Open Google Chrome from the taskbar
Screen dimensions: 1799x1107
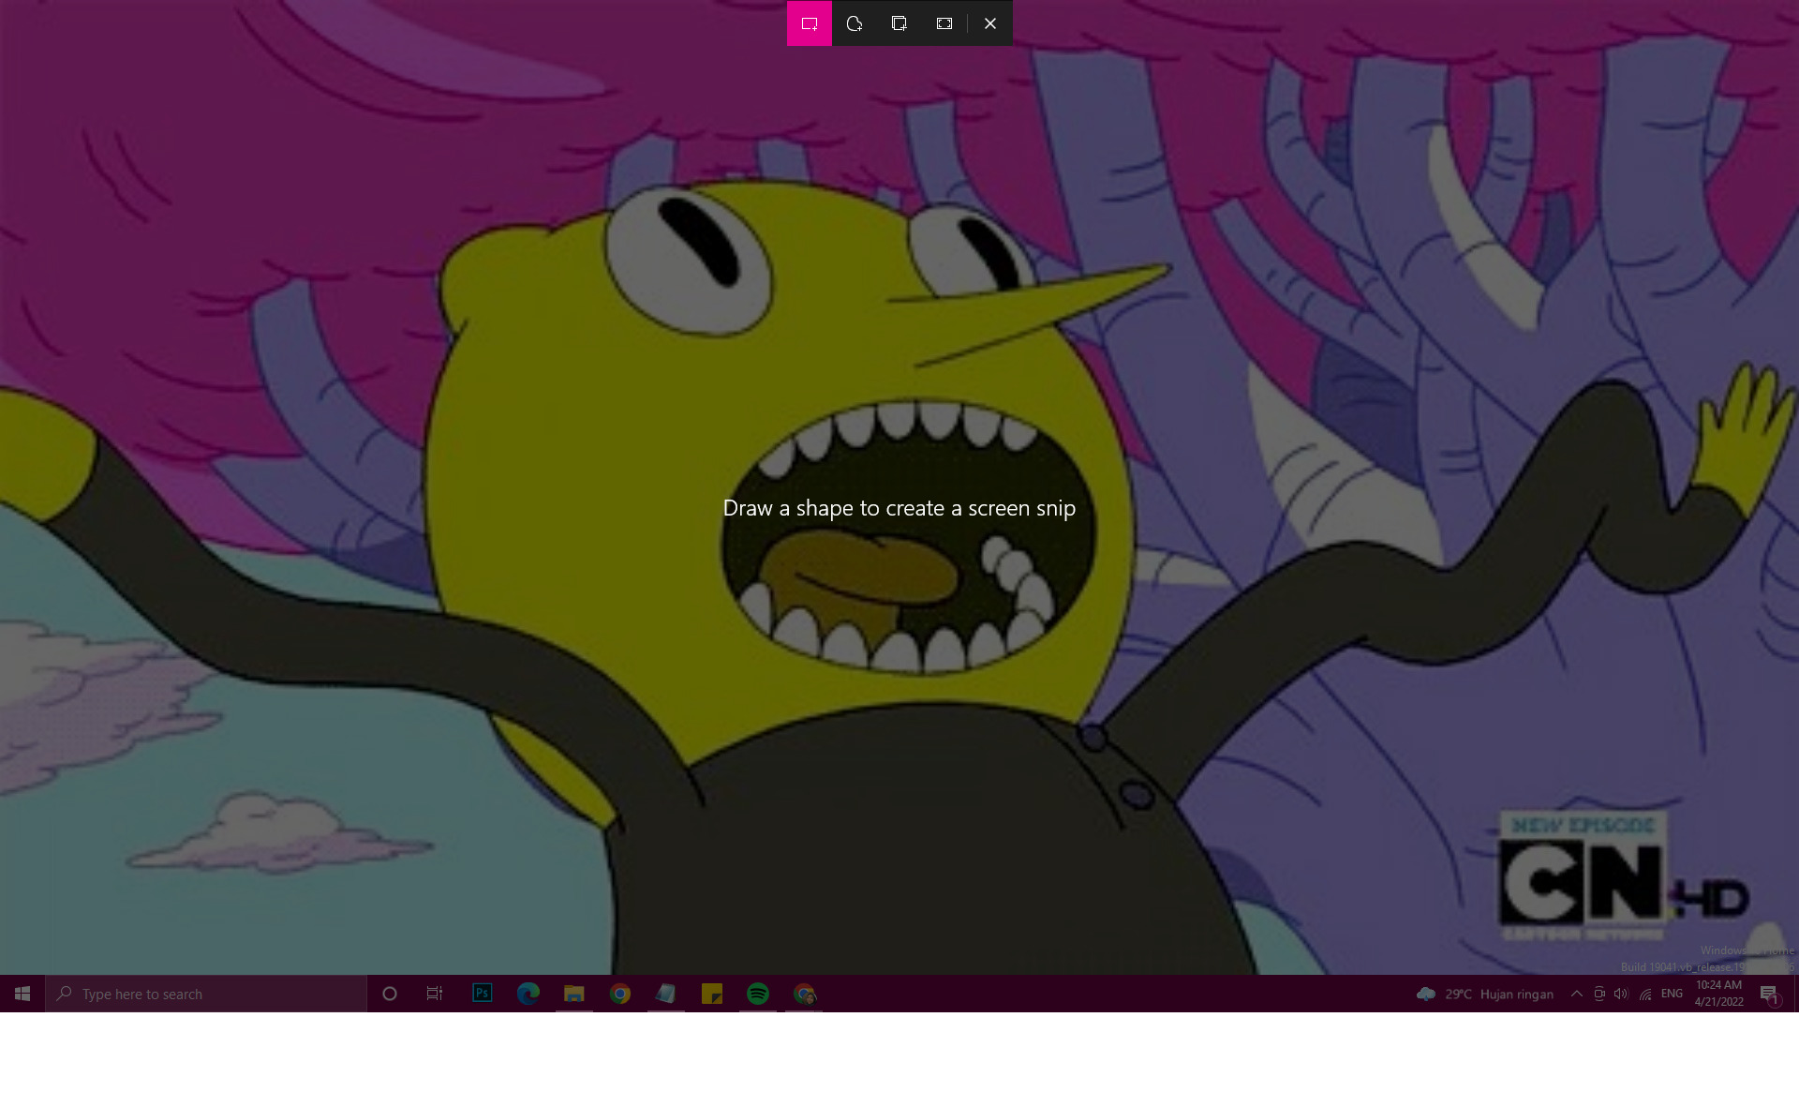click(620, 994)
